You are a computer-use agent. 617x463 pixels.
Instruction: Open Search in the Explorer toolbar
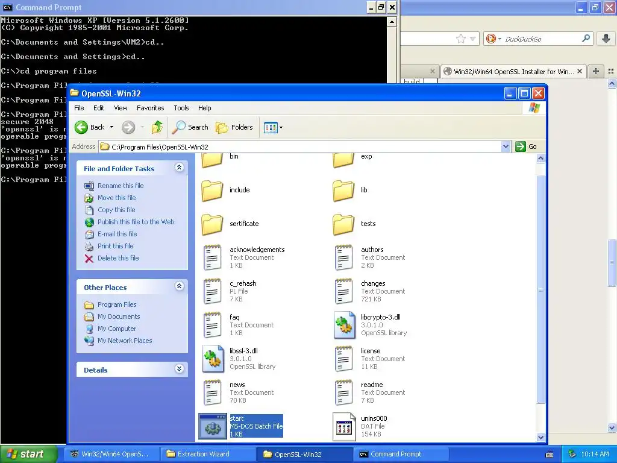pos(190,127)
